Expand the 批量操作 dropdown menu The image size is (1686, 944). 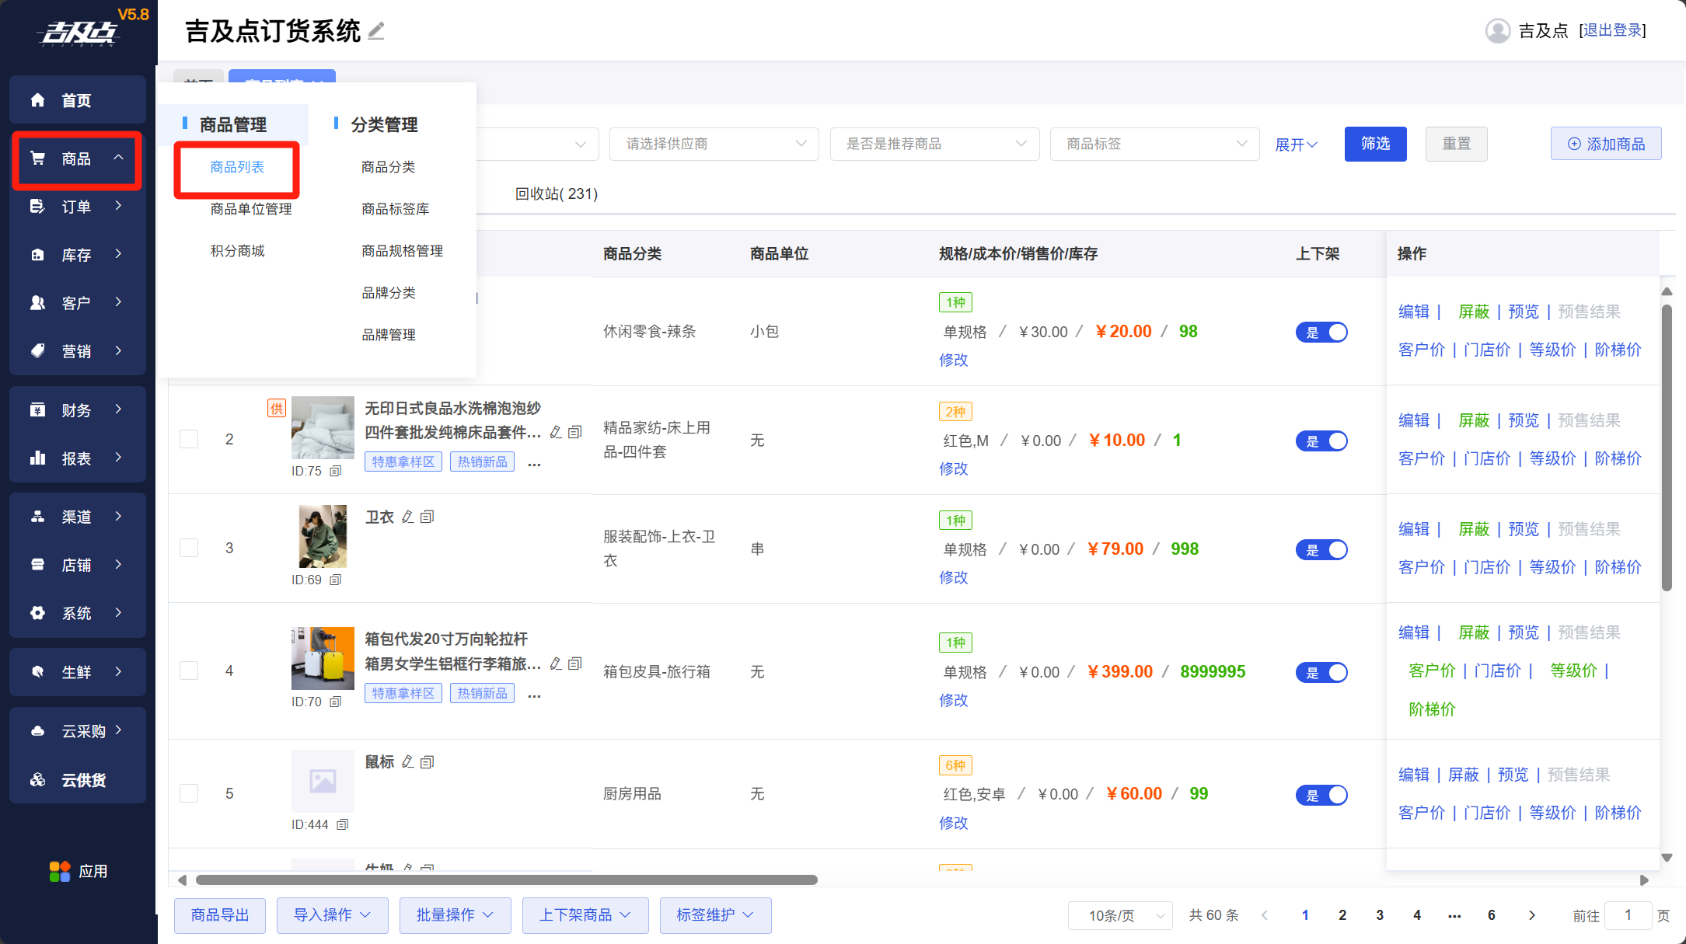point(455,915)
